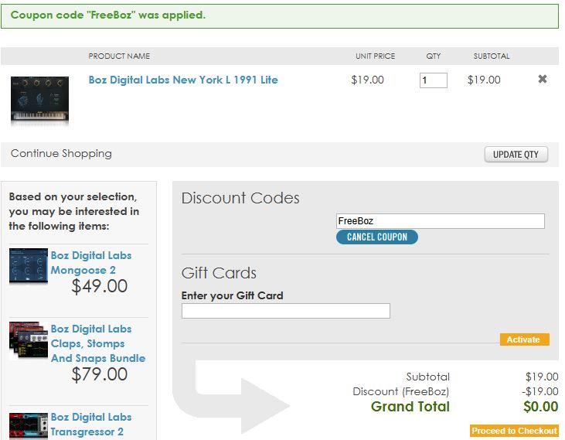Open the Mongoose 2 product thumbnail
Screen dimensions: 565x440
coord(29,266)
